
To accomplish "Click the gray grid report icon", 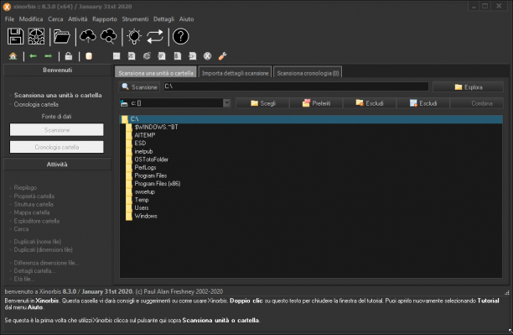I will (117, 56).
